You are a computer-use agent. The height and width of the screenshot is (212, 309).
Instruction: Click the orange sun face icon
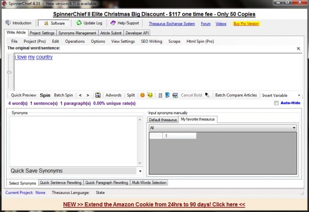(x=142, y=95)
